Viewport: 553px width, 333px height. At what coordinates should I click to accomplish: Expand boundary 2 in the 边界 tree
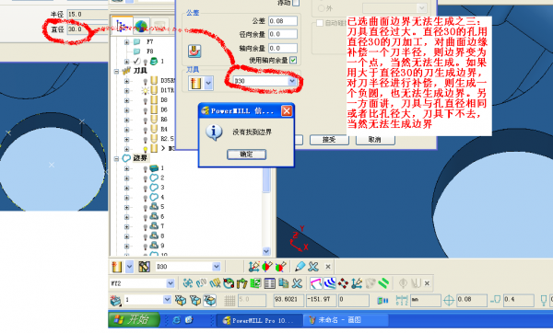[126, 178]
